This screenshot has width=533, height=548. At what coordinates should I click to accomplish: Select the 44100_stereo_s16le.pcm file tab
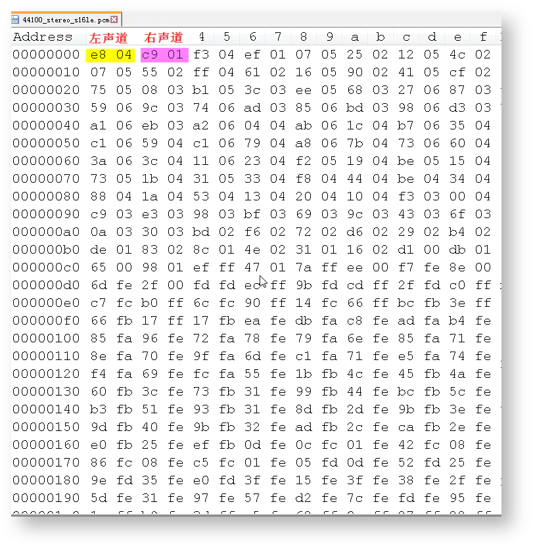point(66,20)
